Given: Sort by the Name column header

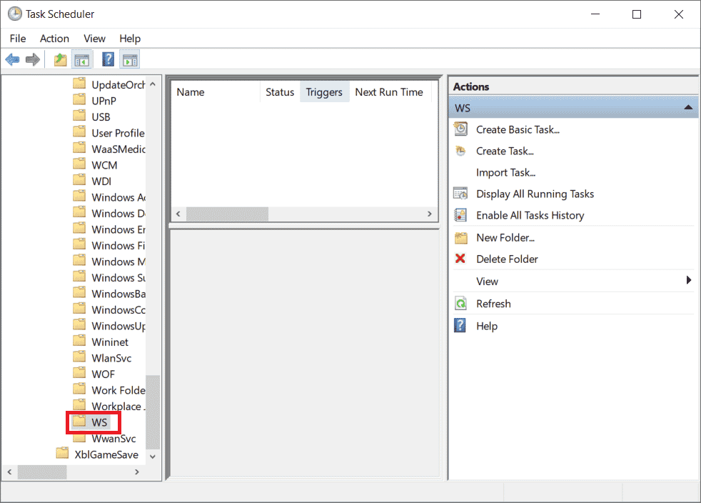Looking at the screenshot, I should click(216, 92).
